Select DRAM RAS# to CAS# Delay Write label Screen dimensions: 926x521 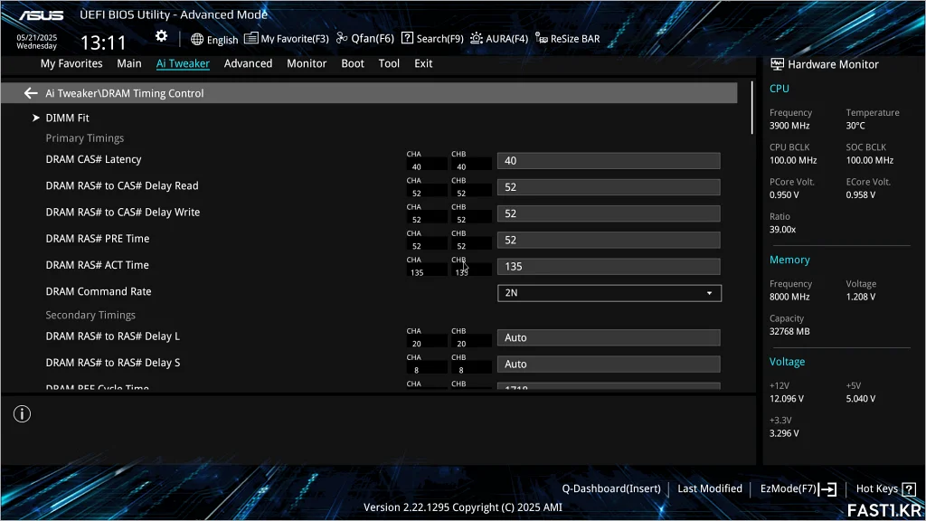[123, 213]
